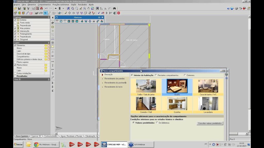
Task: Click the undo arrow in main toolbar
Action: 46,8
